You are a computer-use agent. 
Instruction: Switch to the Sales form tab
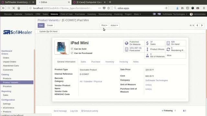tap(83, 62)
